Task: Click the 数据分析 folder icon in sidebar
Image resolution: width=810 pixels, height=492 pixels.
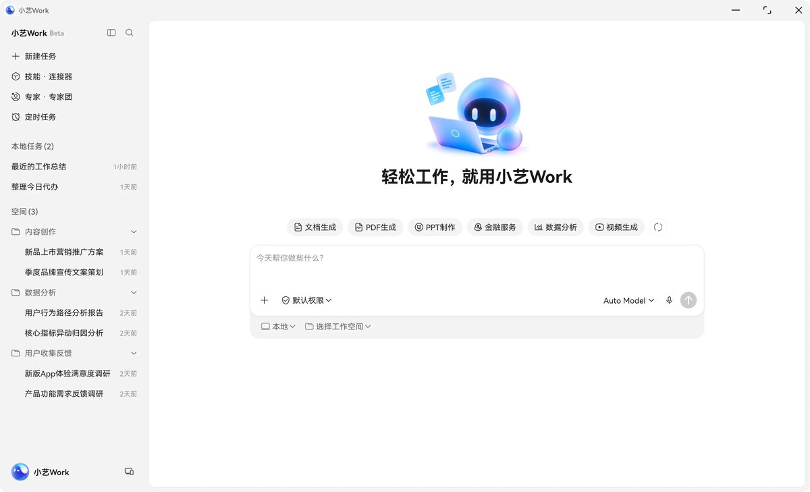Action: click(x=16, y=292)
